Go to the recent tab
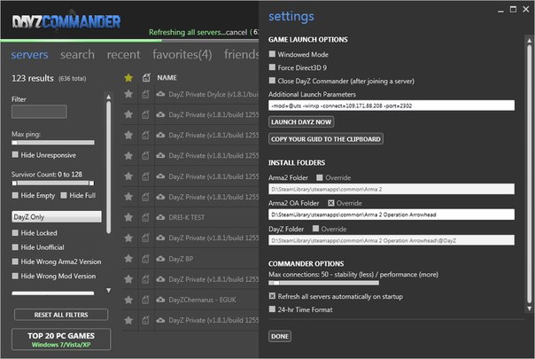 pos(123,55)
